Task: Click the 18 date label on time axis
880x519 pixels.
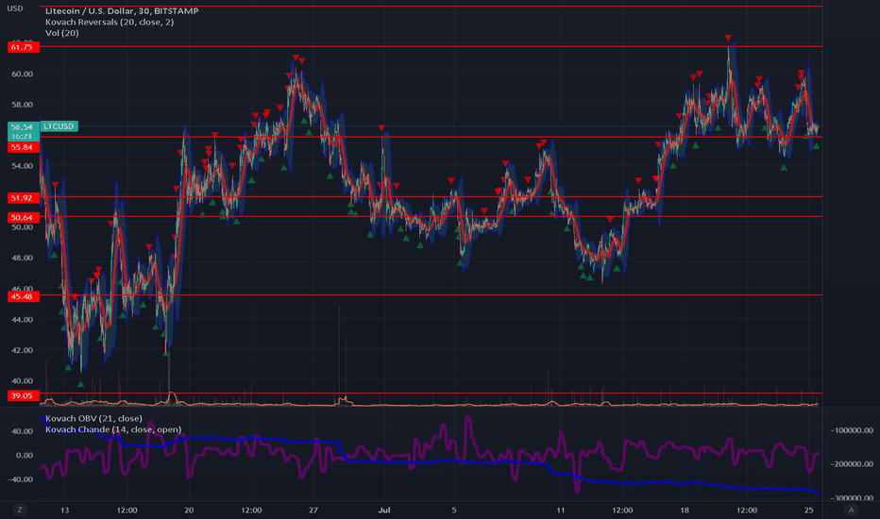Action: tap(685, 510)
